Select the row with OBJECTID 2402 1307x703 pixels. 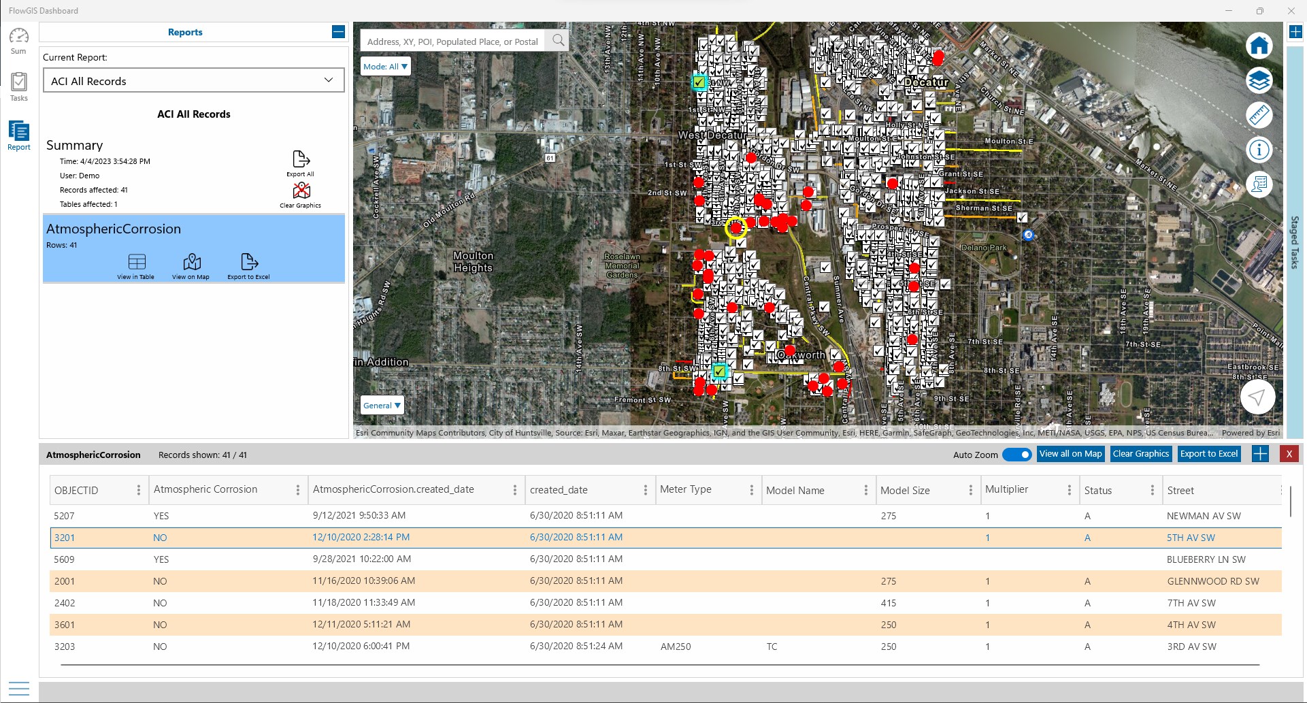pyautogui.click(x=666, y=603)
